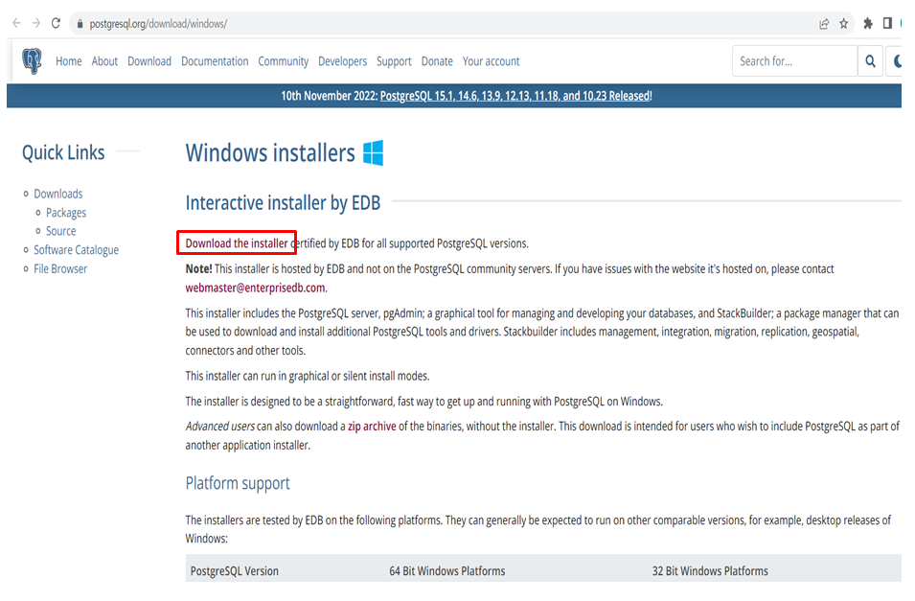
Task: Open File Browser quick link
Action: 60,269
